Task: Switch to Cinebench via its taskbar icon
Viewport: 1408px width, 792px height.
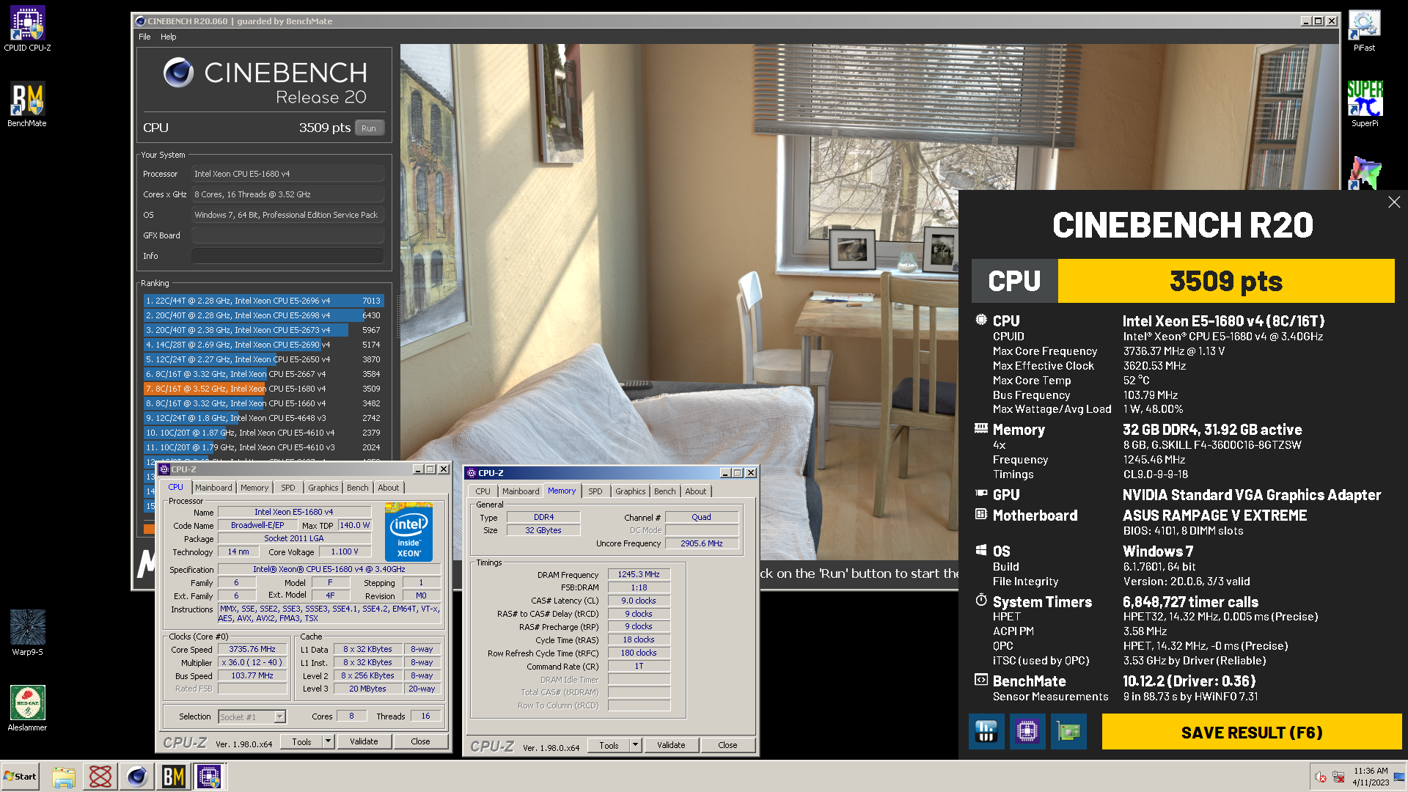Action: tap(137, 777)
